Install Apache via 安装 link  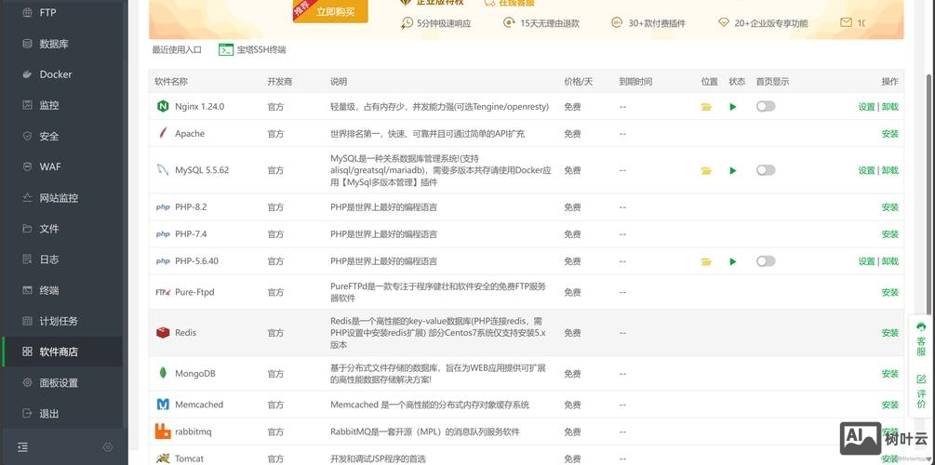click(889, 134)
